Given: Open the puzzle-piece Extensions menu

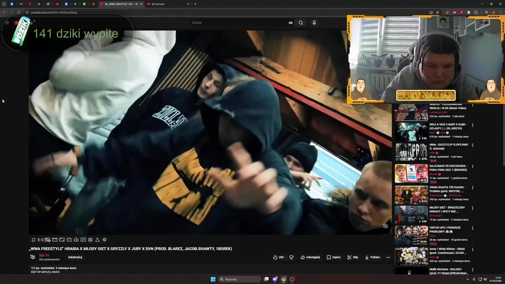Looking at the screenshot, I should coord(476,12).
